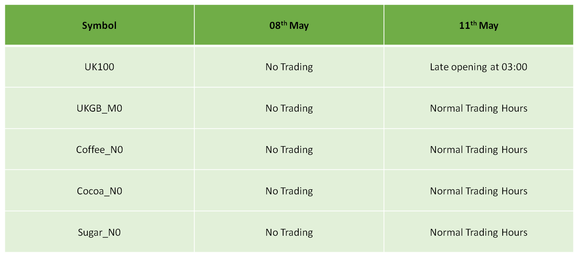This screenshot has width=578, height=257.
Task: Click Sugar_N0 No Trading cell
Action: [289, 232]
